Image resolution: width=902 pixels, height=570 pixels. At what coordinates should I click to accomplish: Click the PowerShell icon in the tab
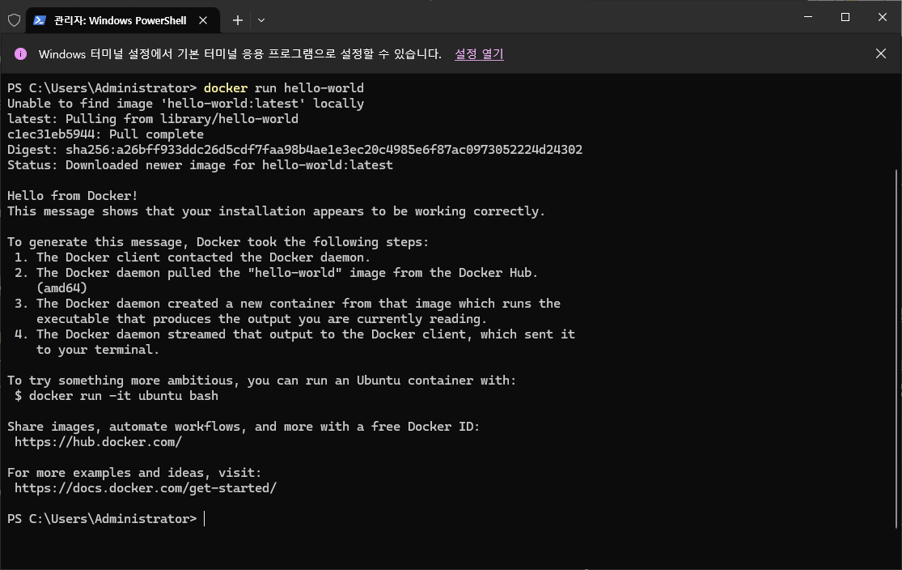pos(40,20)
